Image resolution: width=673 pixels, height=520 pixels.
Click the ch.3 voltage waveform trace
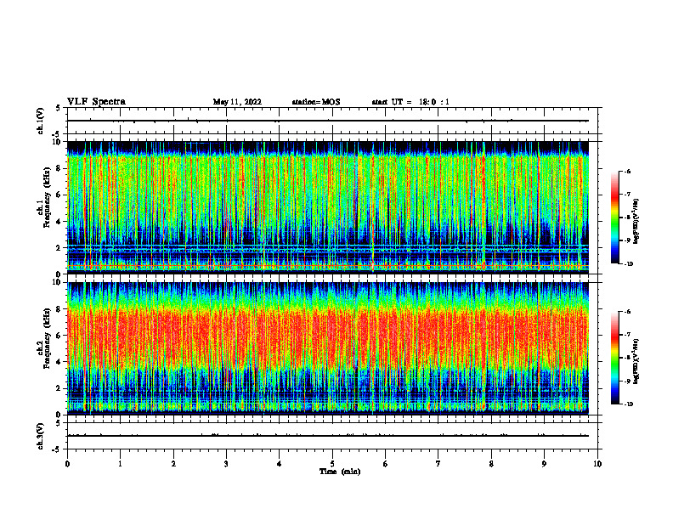click(x=327, y=436)
